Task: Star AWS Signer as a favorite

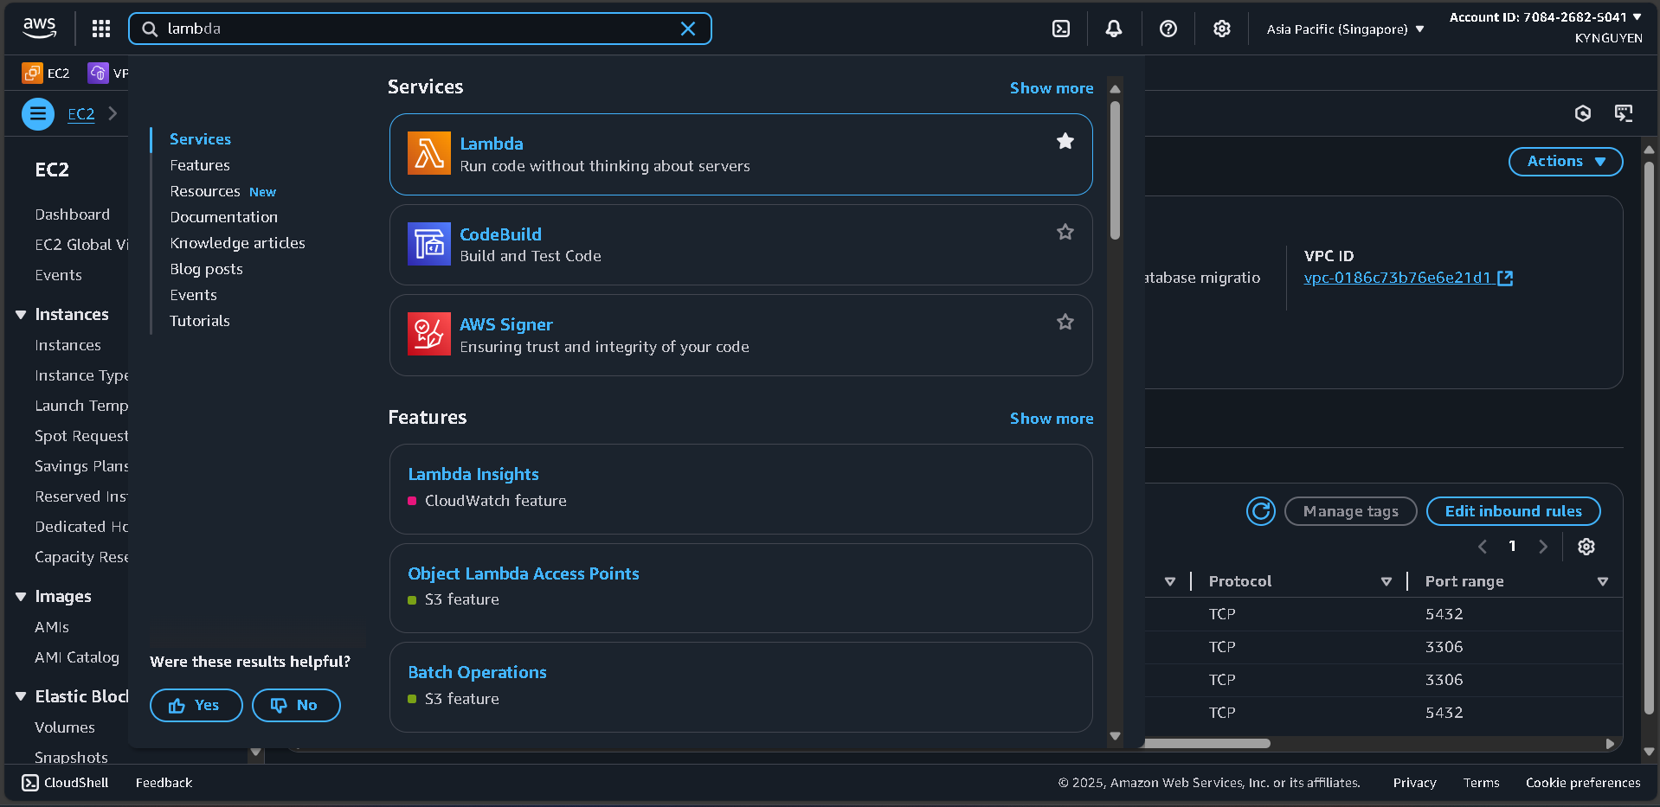Action: click(1065, 321)
